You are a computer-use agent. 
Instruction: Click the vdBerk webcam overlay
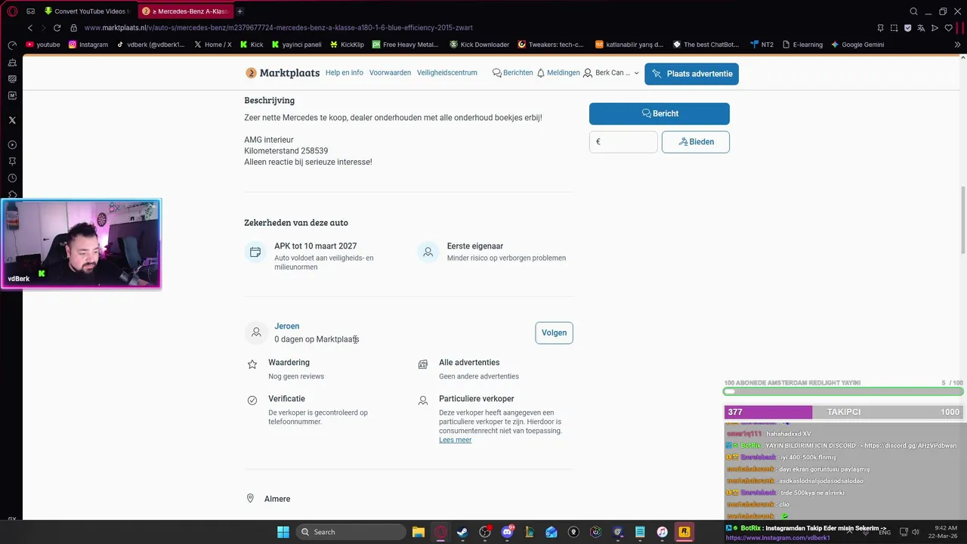coord(81,243)
